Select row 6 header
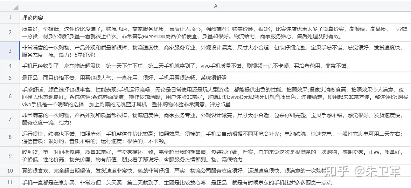The image size is (411, 188). point(10,96)
